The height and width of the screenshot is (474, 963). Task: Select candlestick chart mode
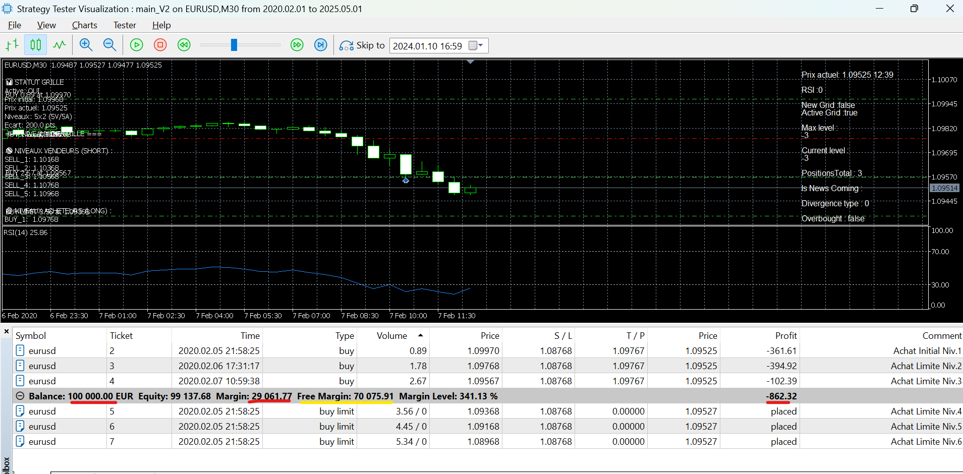(36, 45)
